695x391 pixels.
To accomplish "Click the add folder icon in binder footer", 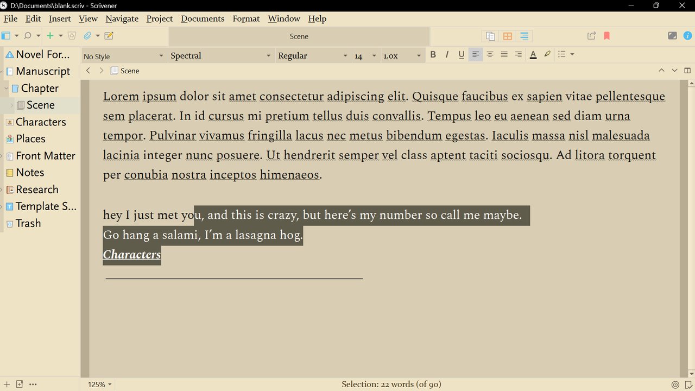I will (x=20, y=384).
